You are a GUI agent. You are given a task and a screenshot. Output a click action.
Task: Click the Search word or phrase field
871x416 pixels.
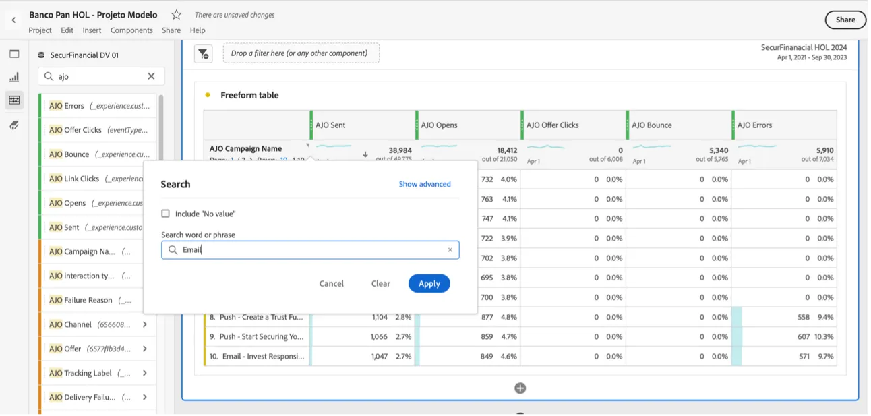click(x=310, y=250)
